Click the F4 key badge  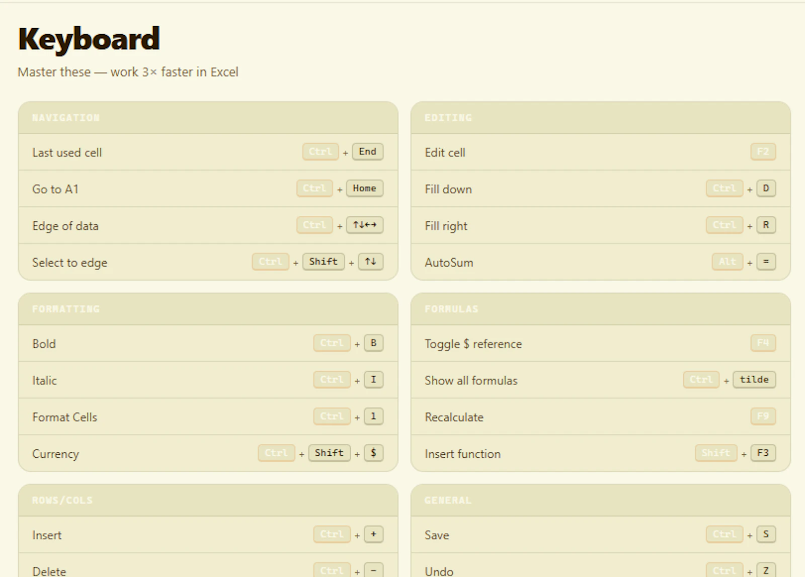coord(763,343)
